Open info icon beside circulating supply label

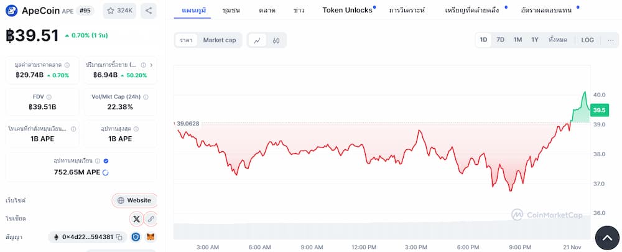pyautogui.click(x=98, y=161)
